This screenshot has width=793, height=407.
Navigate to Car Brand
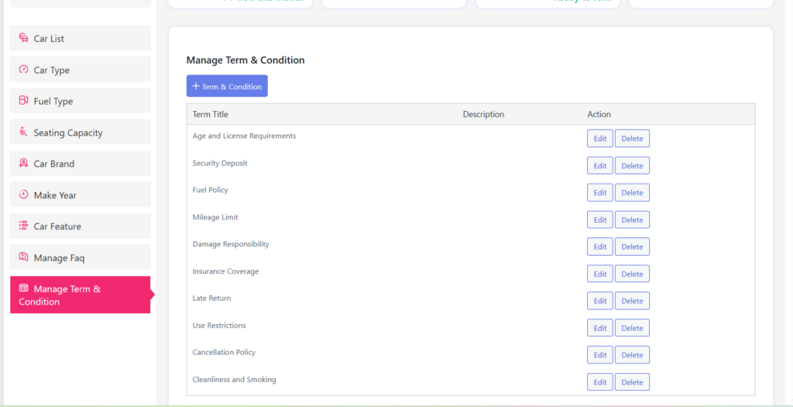pos(81,164)
